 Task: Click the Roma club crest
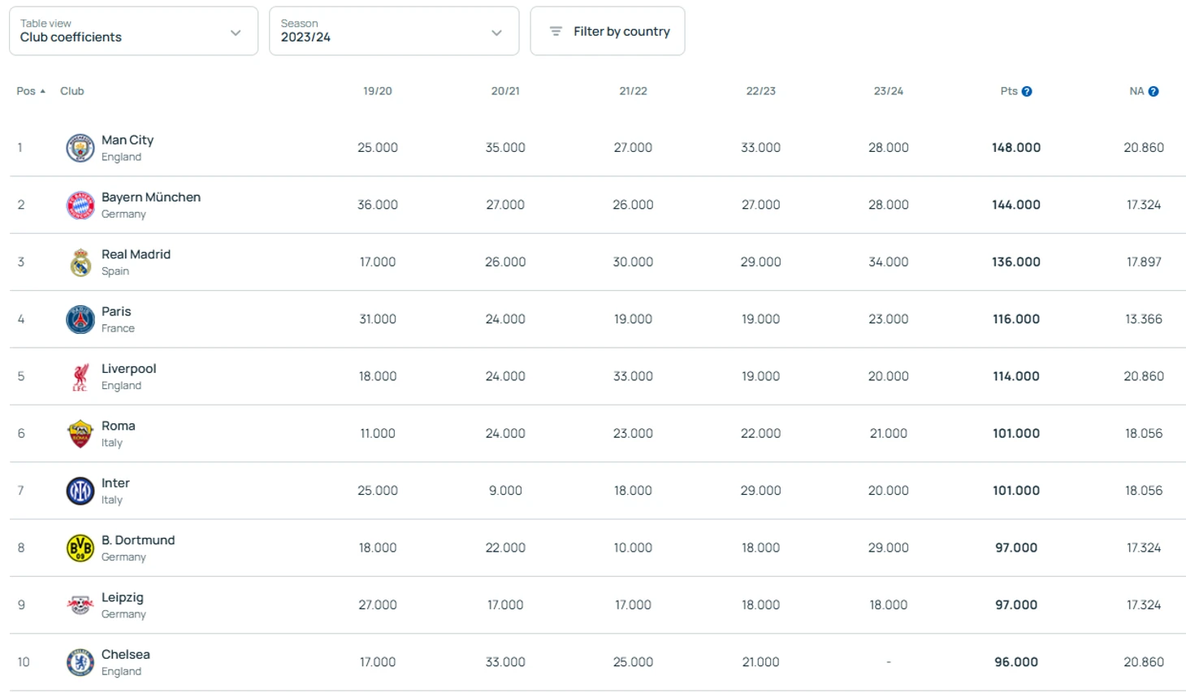coord(80,434)
